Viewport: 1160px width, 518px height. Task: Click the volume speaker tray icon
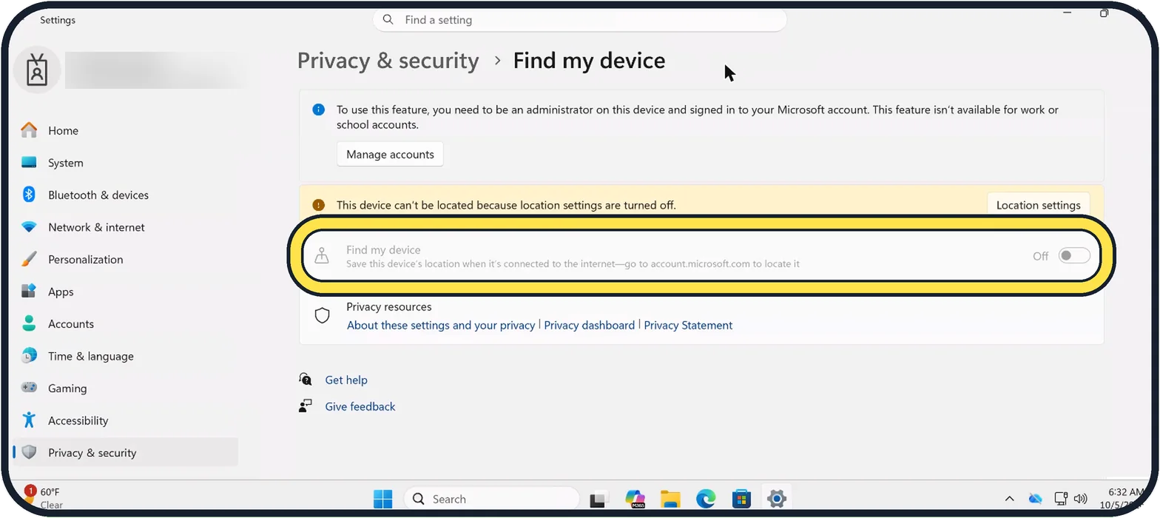(1080, 499)
